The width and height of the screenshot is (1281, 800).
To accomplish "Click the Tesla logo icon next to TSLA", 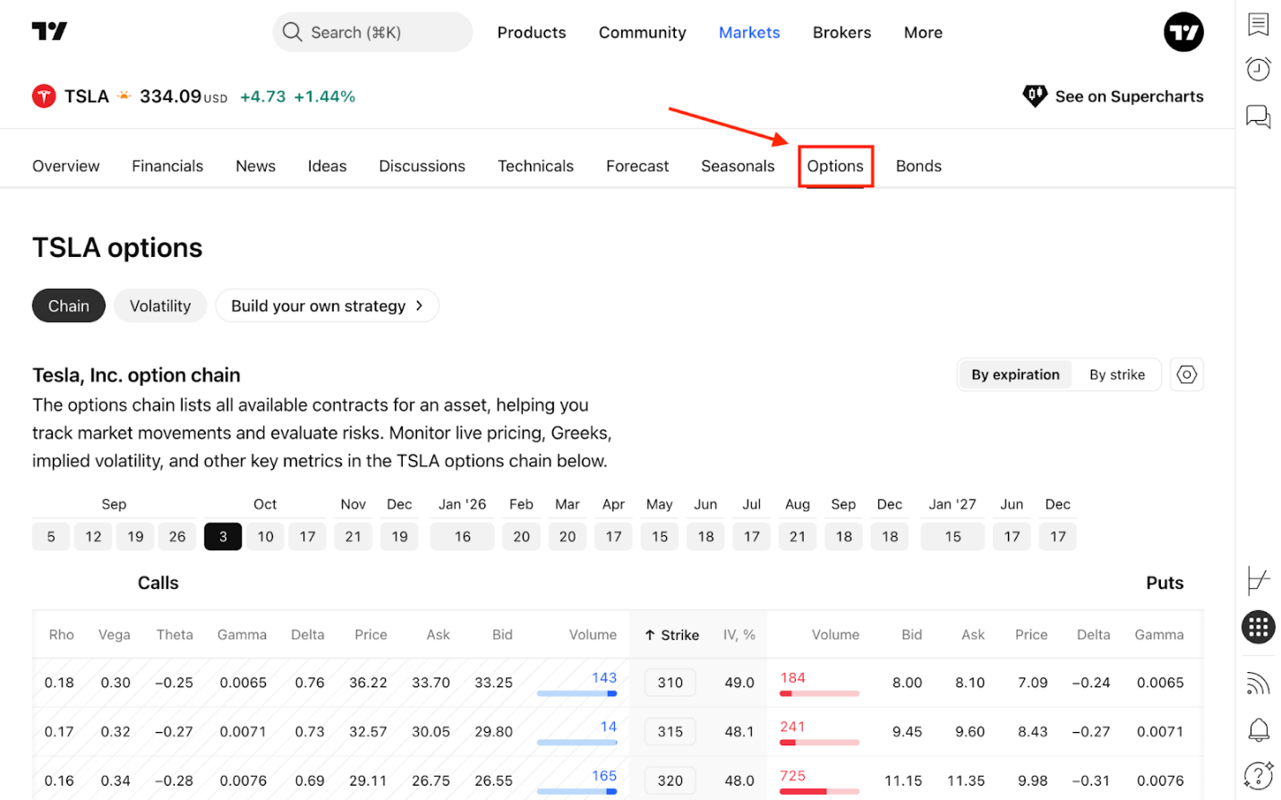I will (44, 96).
